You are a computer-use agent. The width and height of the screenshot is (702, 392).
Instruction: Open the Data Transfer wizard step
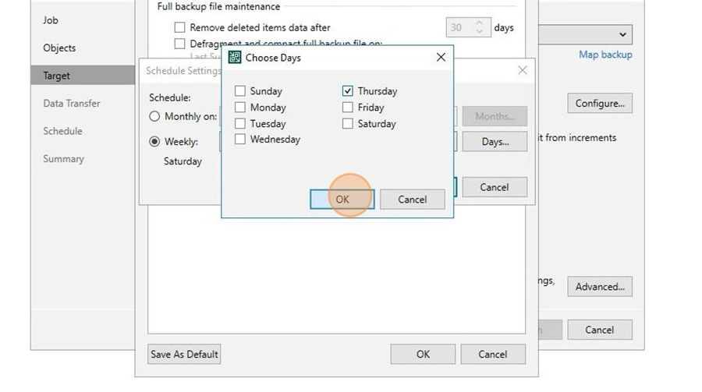click(x=72, y=104)
